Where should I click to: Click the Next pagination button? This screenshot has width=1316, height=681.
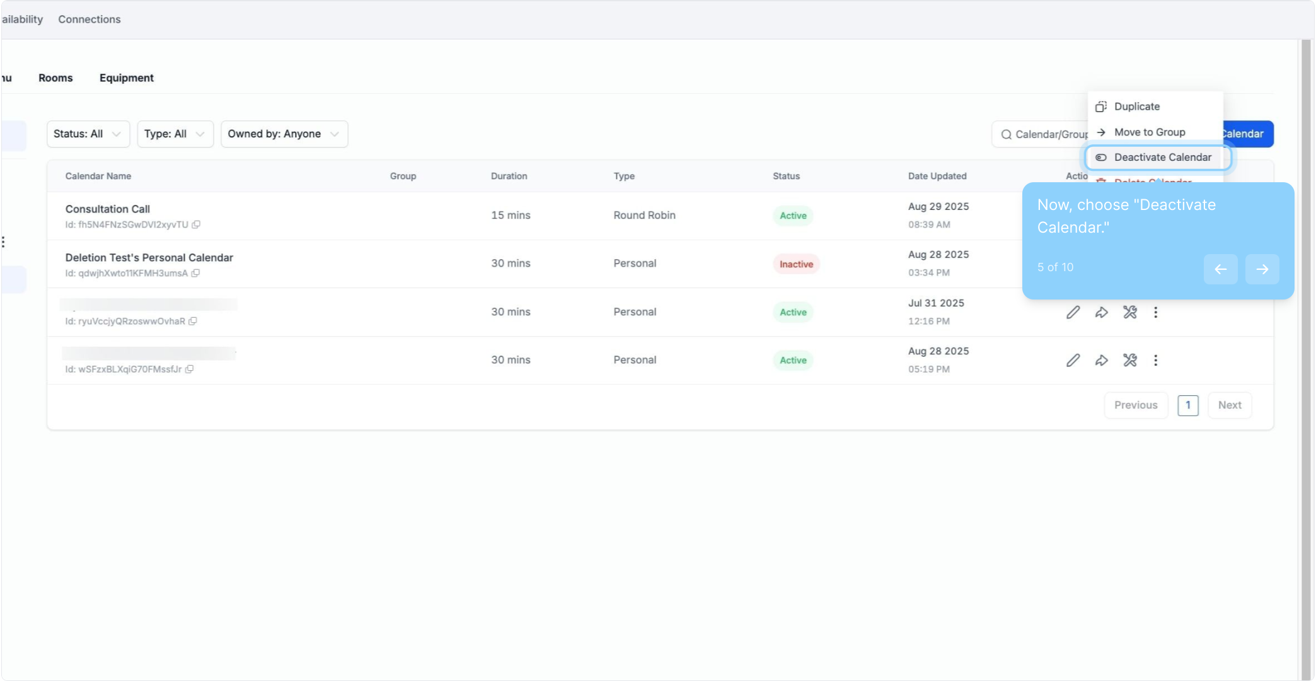tap(1229, 405)
